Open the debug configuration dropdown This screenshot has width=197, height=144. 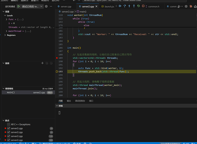point(41,6)
